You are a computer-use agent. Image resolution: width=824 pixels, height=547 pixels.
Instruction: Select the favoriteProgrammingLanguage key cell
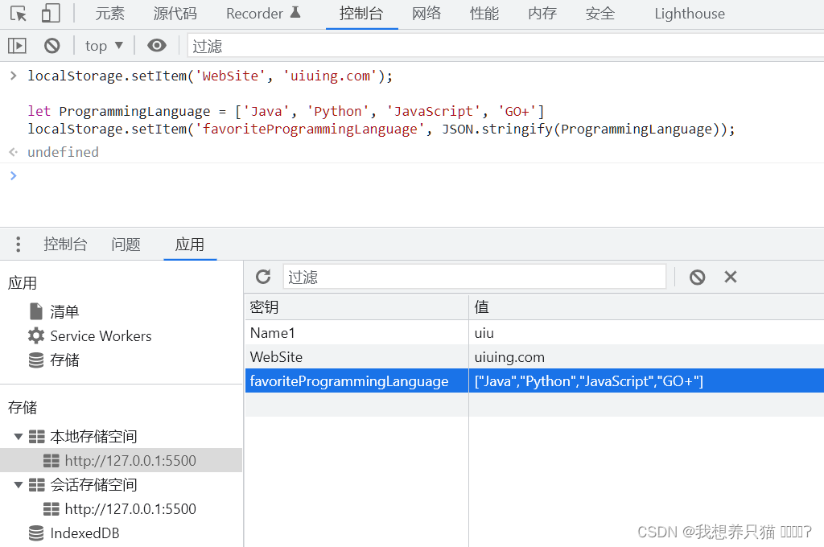(x=356, y=381)
